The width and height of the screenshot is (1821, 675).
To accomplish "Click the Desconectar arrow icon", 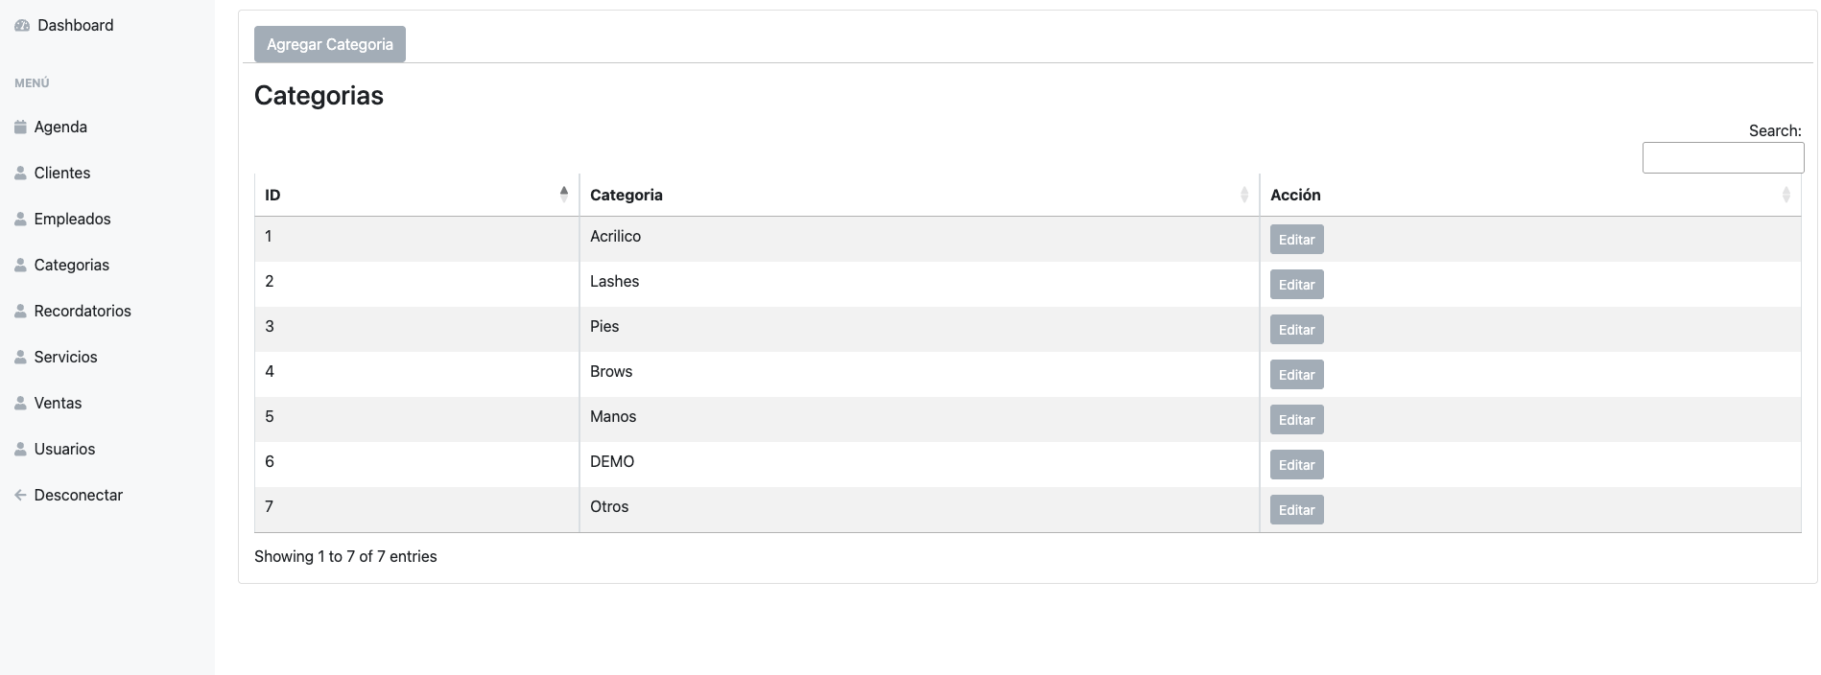I will click(20, 496).
